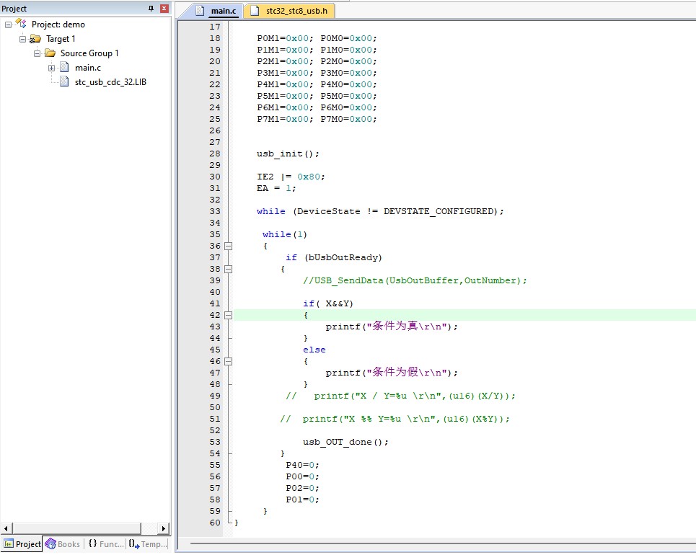Open the Templates tab at the panel bottom

coord(147,544)
